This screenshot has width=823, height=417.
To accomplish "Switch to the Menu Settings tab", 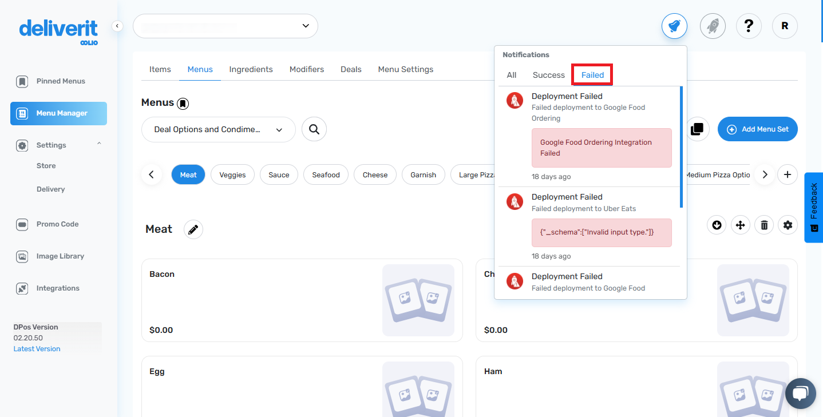I will pyautogui.click(x=406, y=69).
